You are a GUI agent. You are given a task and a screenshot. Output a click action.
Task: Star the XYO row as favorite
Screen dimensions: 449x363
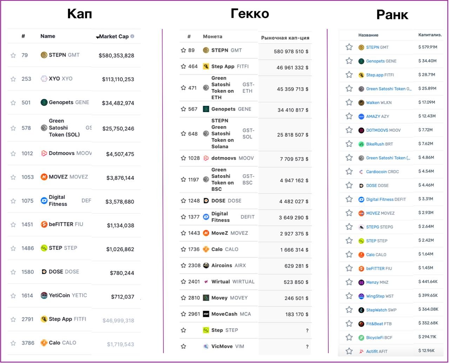click(13, 79)
